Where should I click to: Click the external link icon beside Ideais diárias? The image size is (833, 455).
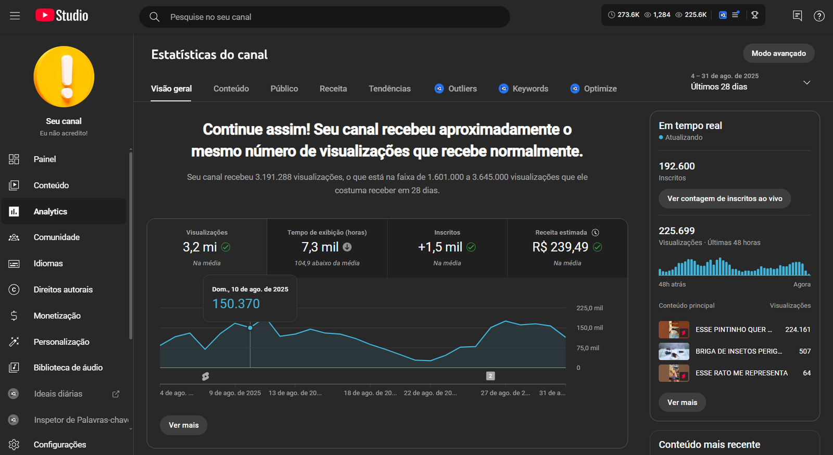point(116,394)
